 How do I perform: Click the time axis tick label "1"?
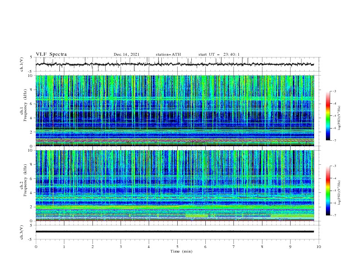coord(64,247)
